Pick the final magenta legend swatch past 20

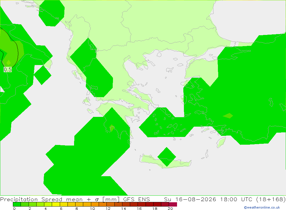tap(173, 204)
